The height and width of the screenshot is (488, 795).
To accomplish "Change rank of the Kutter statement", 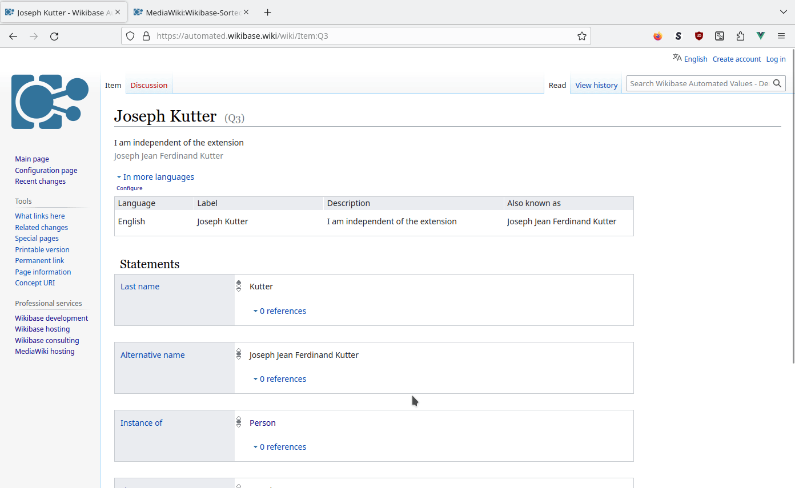I will [238, 286].
